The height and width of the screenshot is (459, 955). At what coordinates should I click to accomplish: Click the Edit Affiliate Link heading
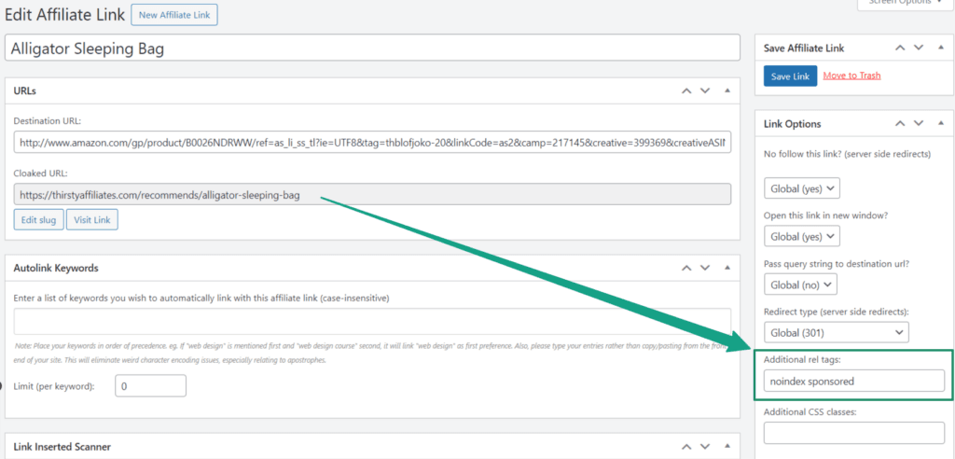click(64, 15)
